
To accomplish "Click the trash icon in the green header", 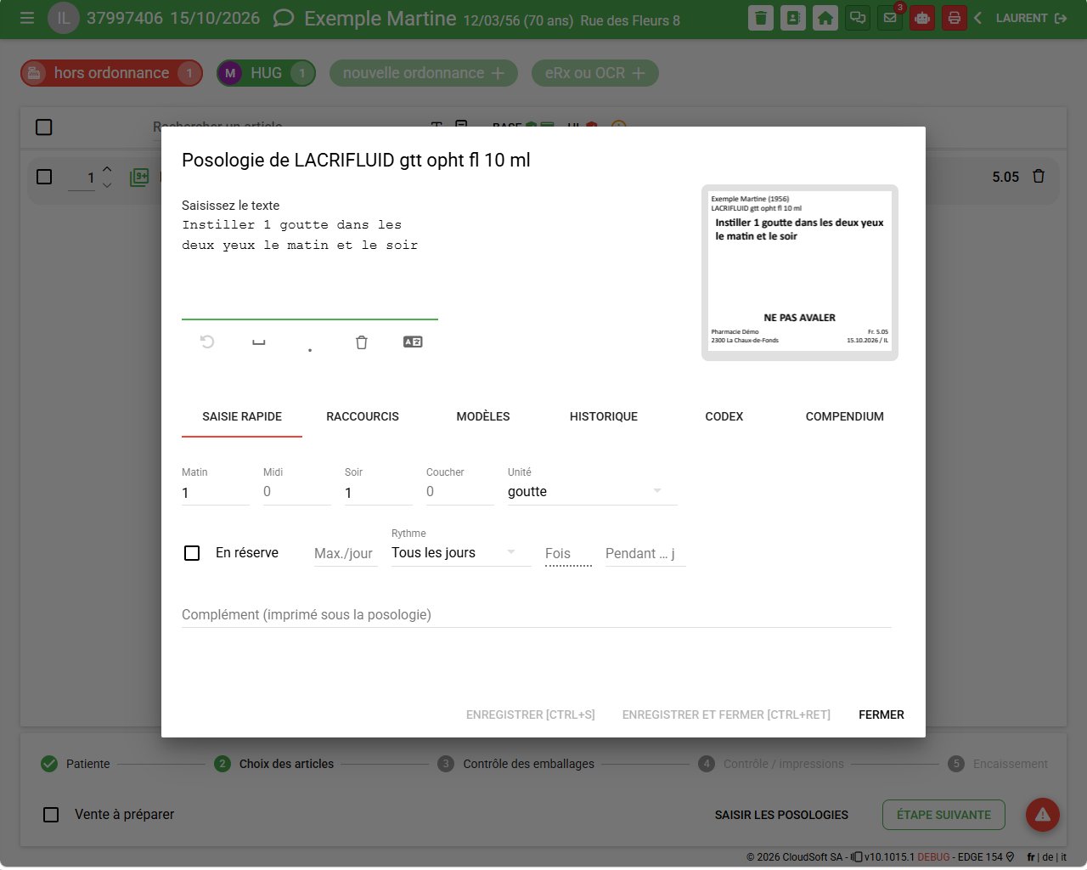I will pos(761,18).
